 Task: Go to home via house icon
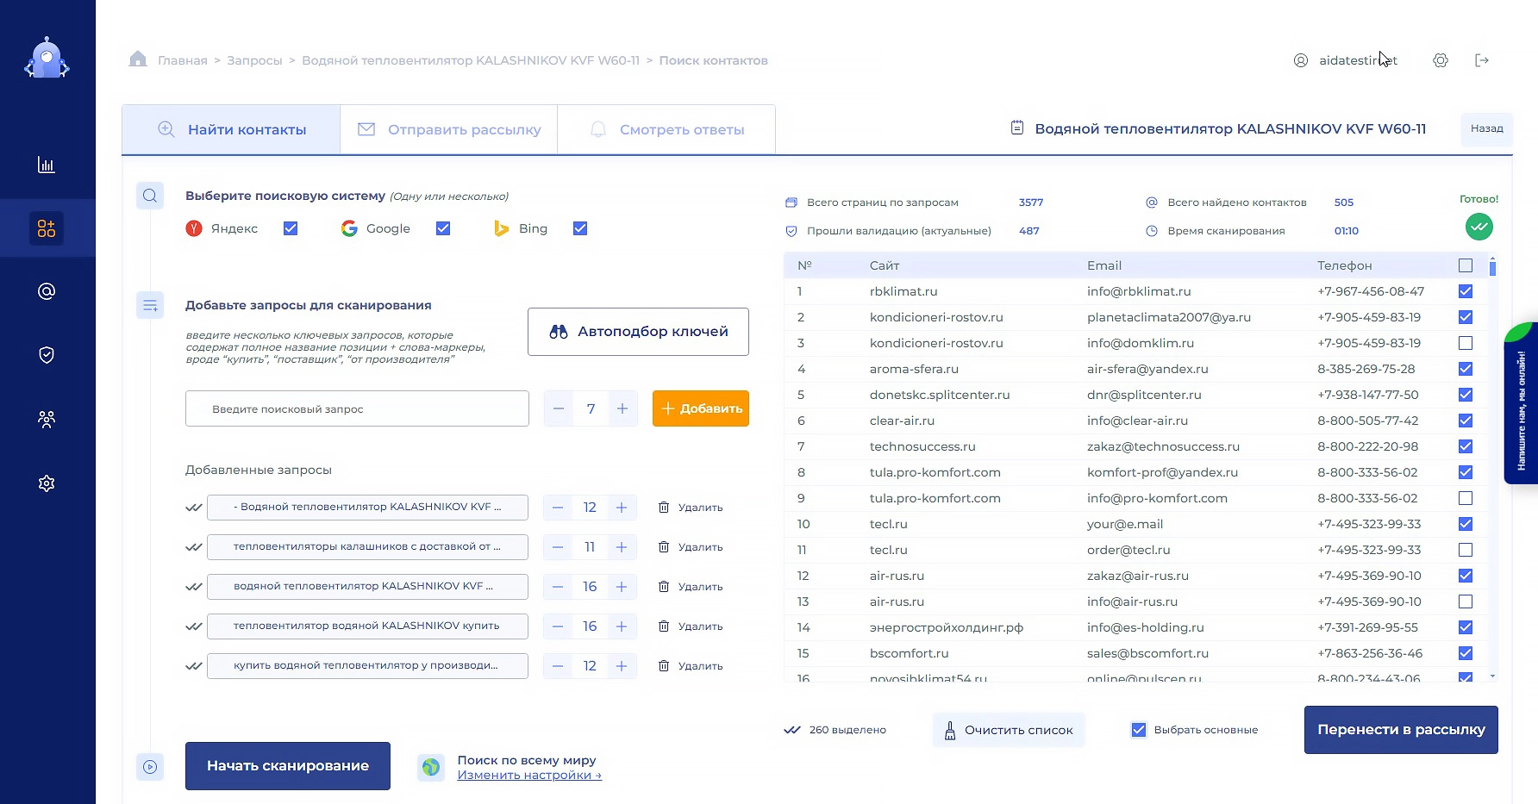138,59
